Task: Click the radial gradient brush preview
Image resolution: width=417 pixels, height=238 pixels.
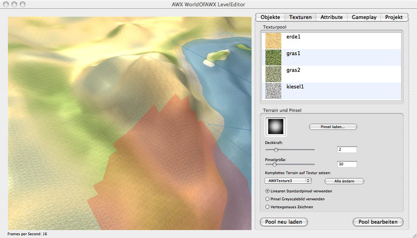Action: 275,127
